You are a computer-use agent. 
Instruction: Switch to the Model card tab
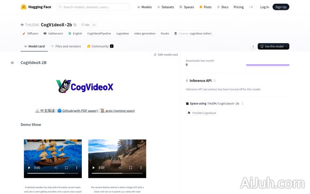34,46
